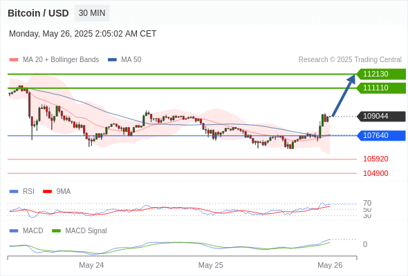The height and width of the screenshot is (276, 408).
Task: Click the May 24 date axis label
Action: pos(91,265)
